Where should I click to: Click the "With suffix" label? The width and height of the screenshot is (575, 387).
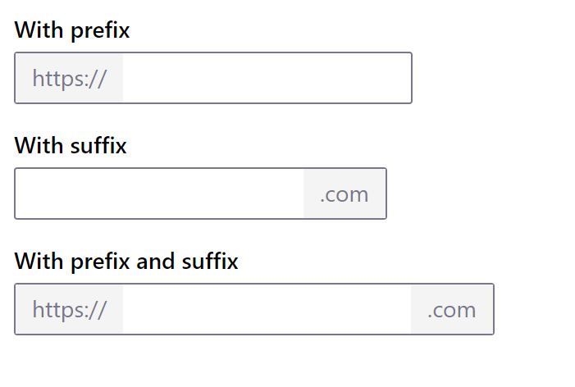pyautogui.click(x=71, y=146)
